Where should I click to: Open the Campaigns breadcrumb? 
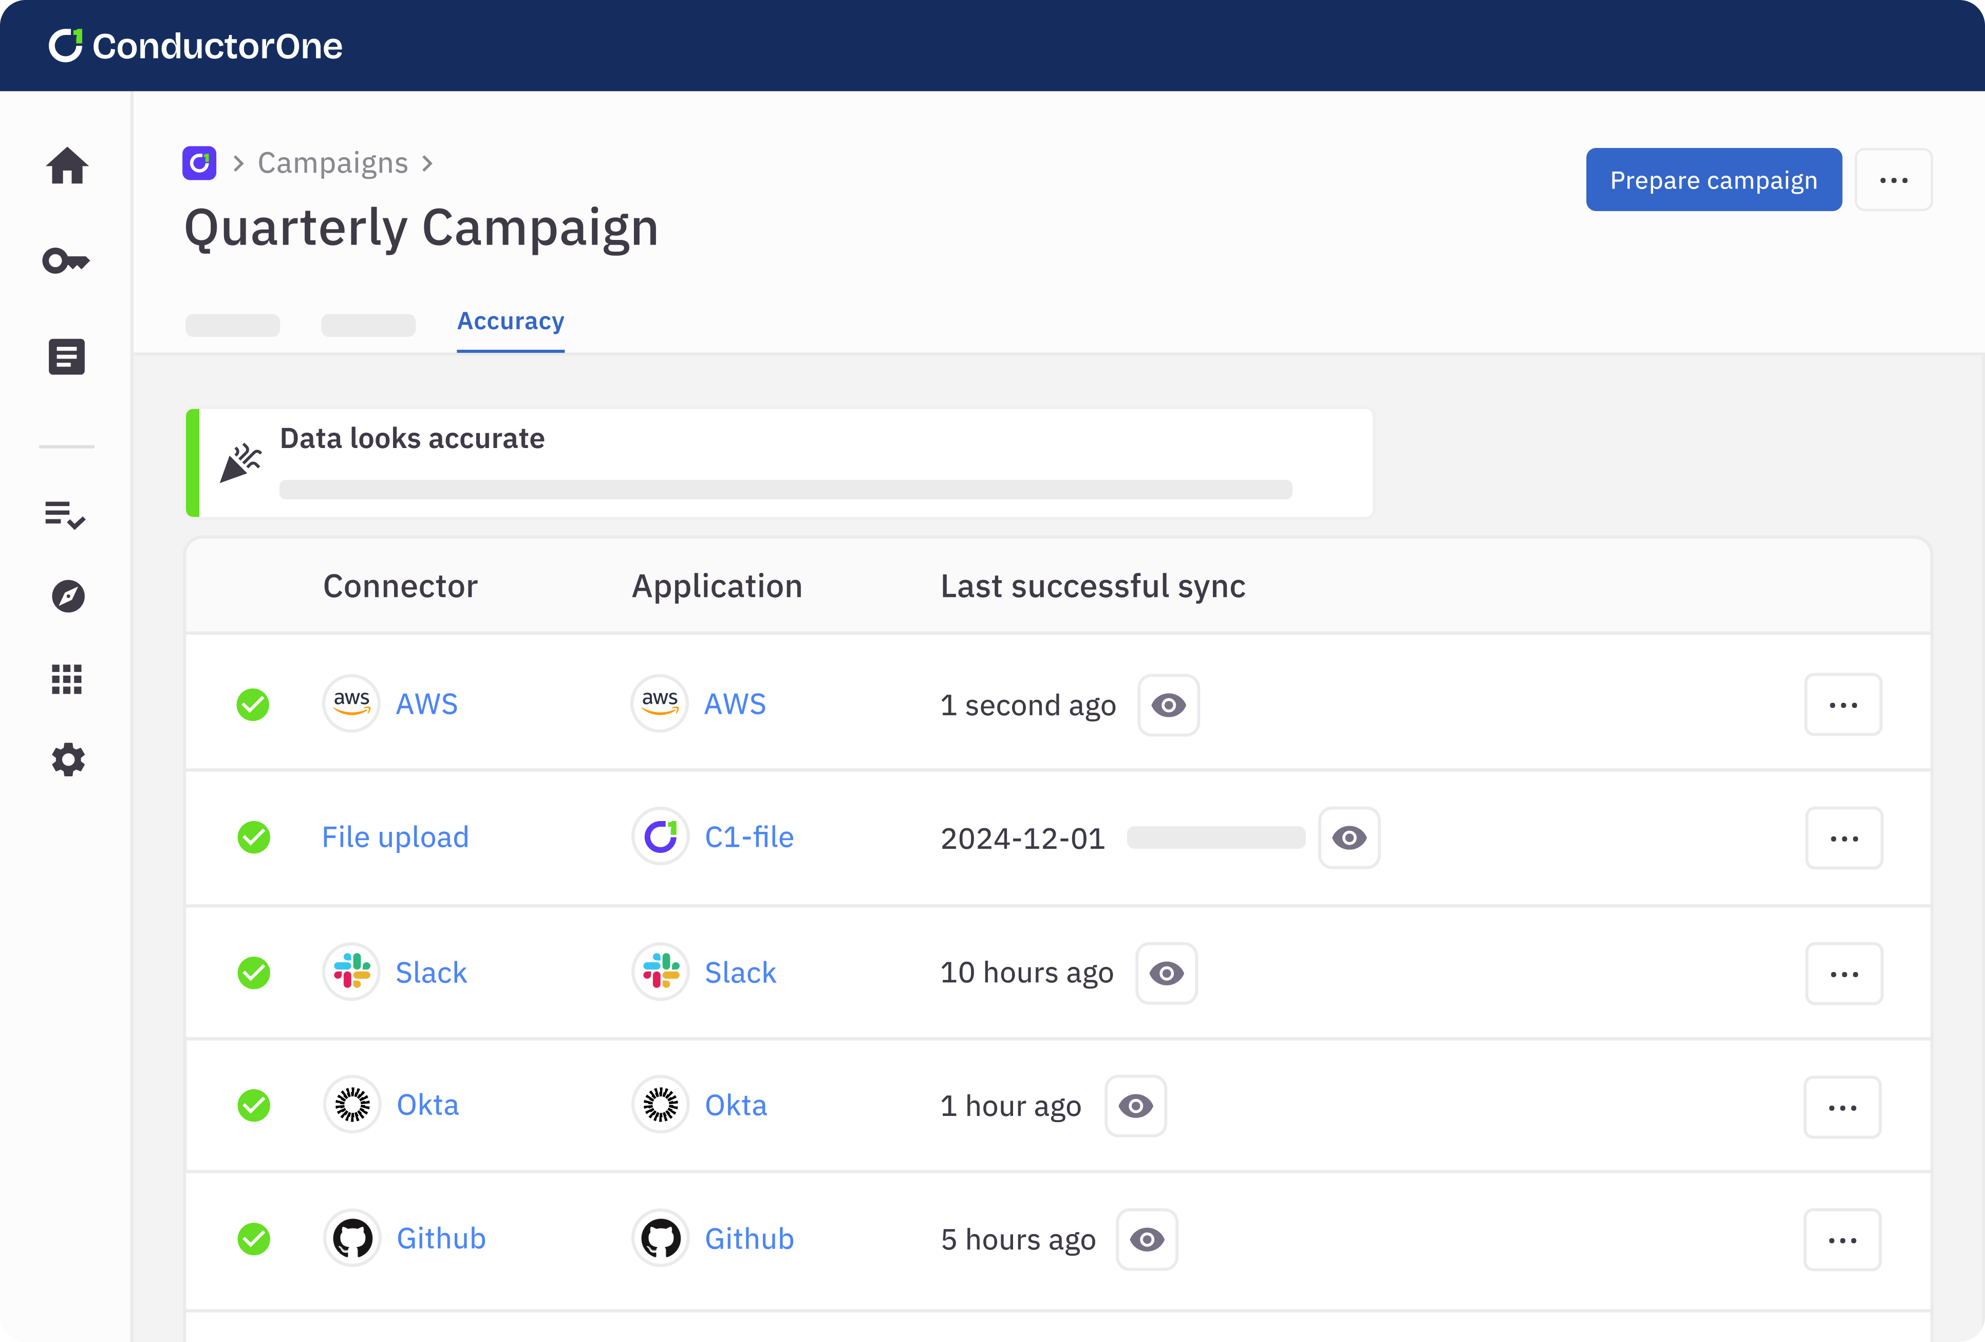point(332,163)
